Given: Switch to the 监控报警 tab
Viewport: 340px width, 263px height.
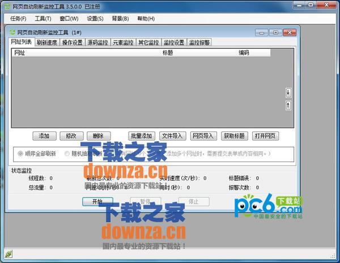Looking at the screenshot, I should pyautogui.click(x=199, y=43).
